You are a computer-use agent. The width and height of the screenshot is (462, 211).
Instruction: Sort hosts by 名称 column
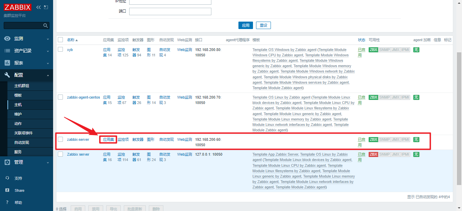click(x=72, y=40)
